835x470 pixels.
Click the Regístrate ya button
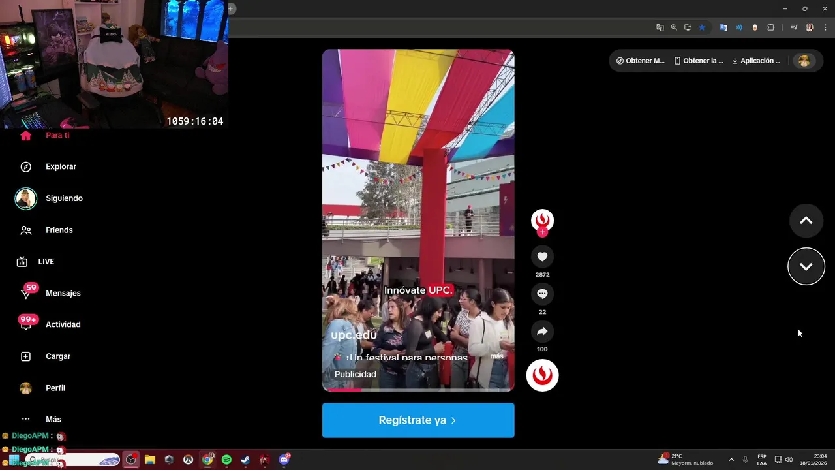coord(418,420)
